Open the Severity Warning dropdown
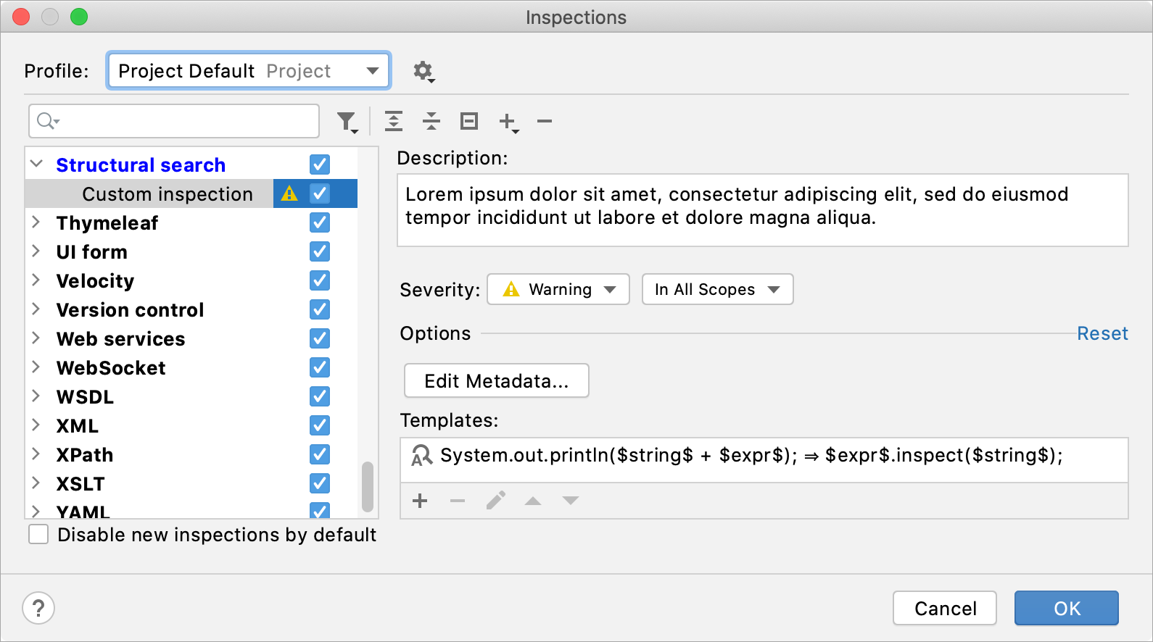The height and width of the screenshot is (642, 1153). [x=558, y=290]
